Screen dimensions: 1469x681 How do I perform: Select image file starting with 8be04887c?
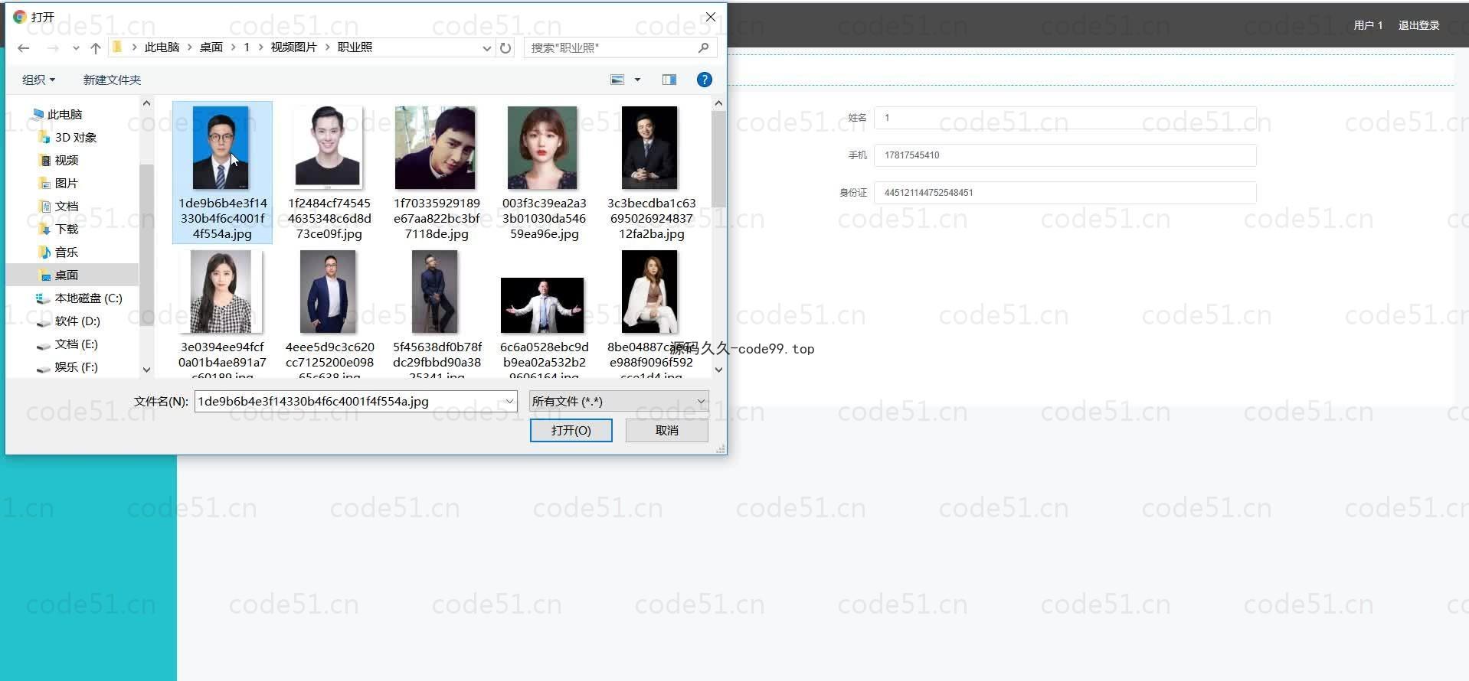pos(651,312)
